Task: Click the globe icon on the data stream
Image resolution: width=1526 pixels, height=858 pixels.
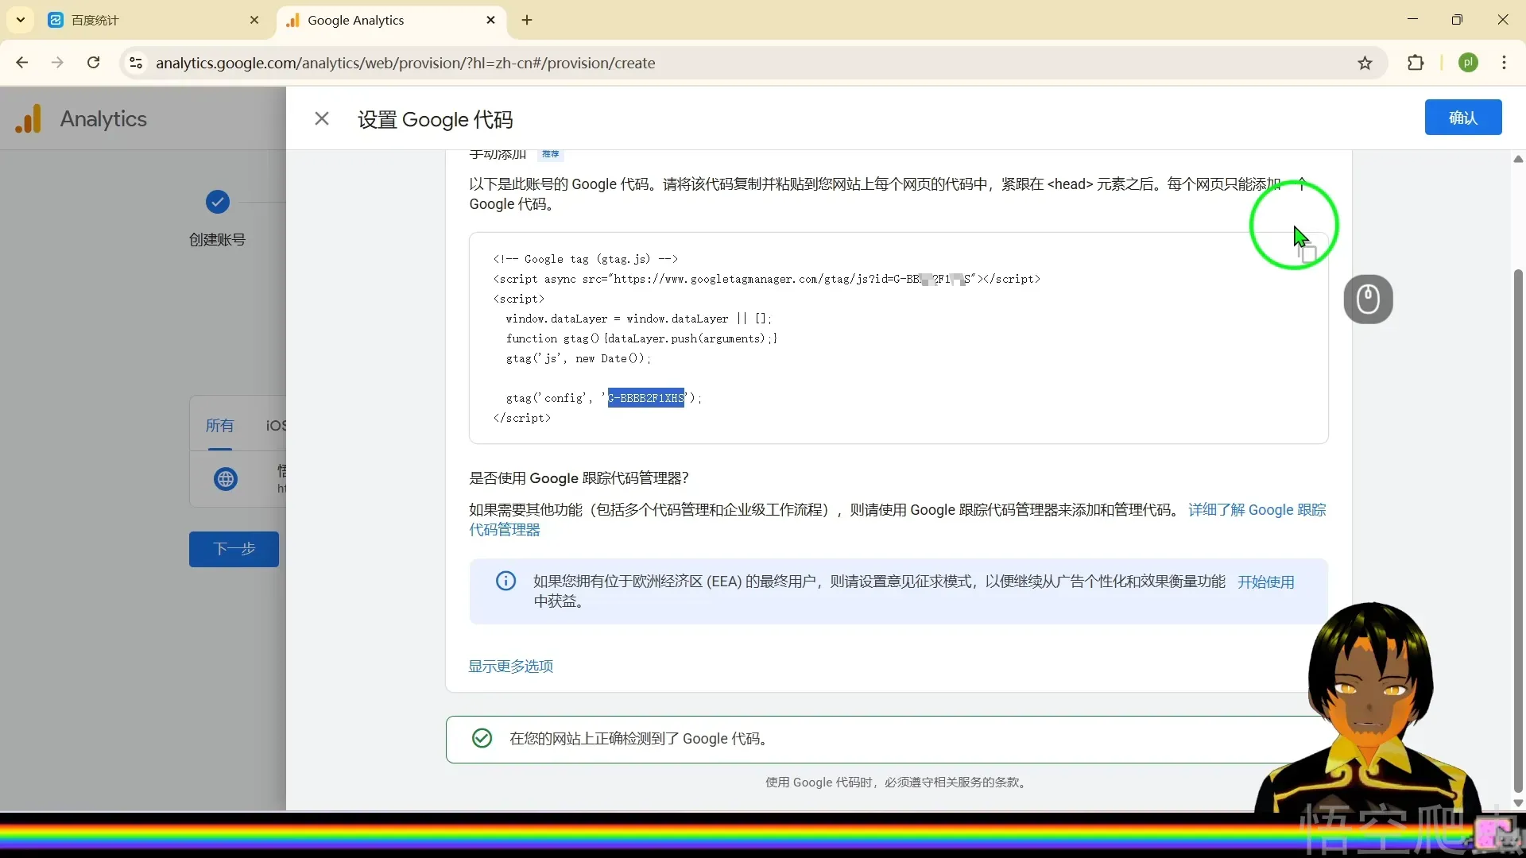Action: point(225,480)
